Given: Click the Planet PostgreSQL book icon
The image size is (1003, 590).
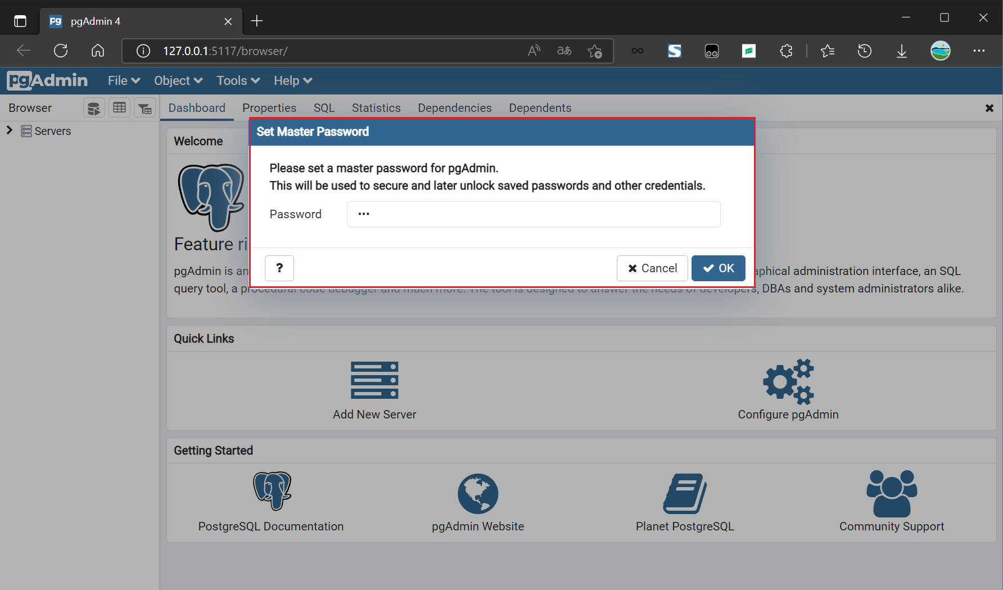Looking at the screenshot, I should tap(685, 493).
